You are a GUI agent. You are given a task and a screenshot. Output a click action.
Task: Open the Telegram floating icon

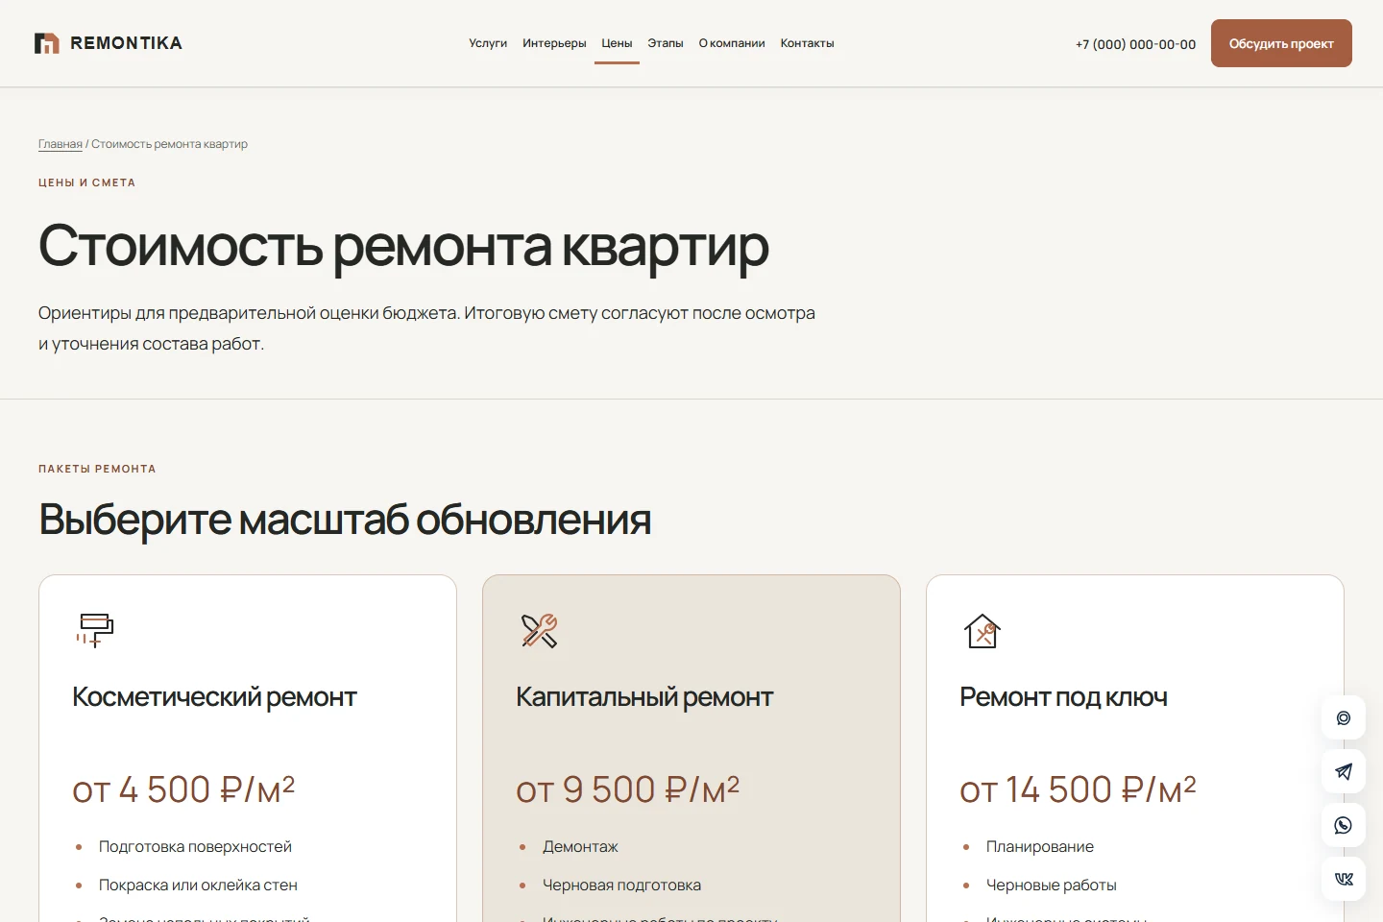click(x=1344, y=771)
